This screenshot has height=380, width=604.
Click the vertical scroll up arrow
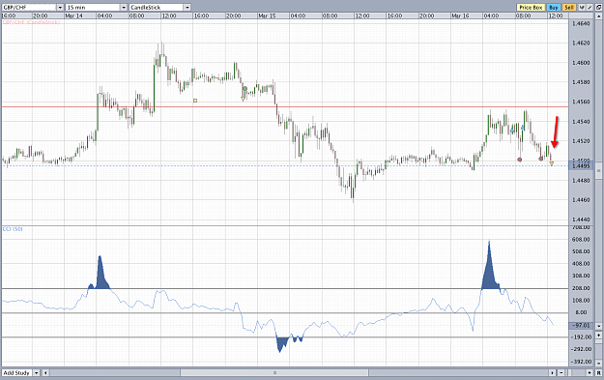pos(599,16)
